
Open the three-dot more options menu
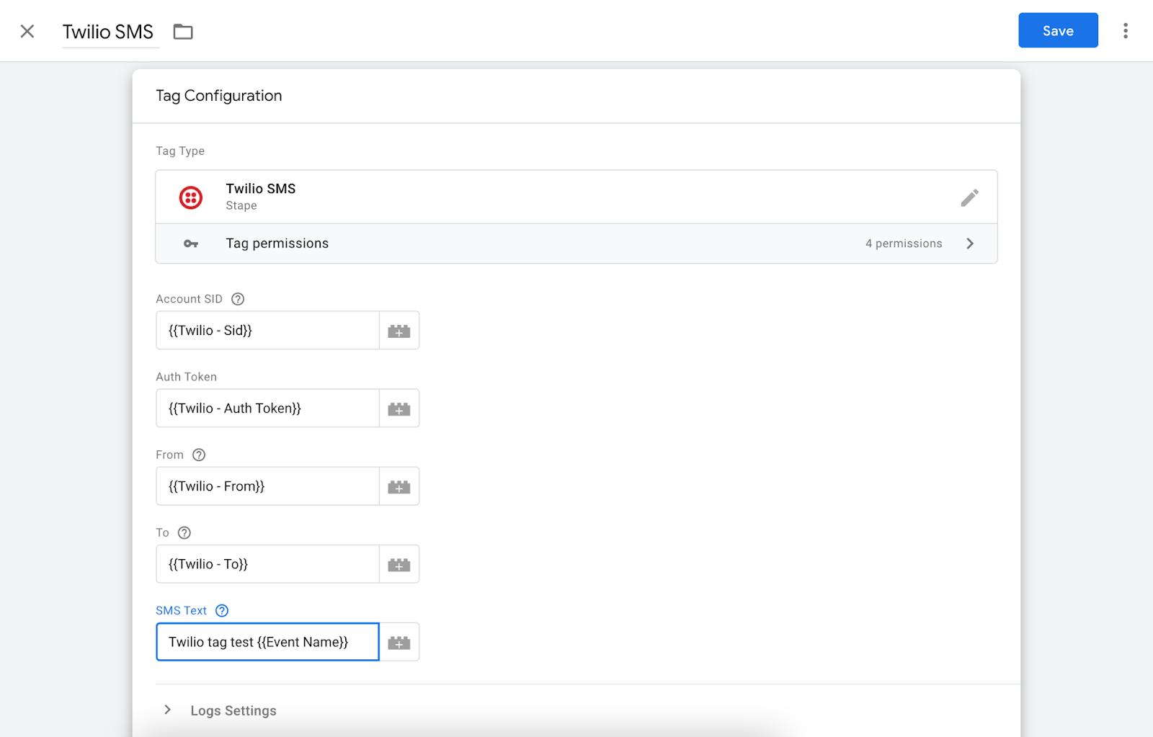point(1125,30)
